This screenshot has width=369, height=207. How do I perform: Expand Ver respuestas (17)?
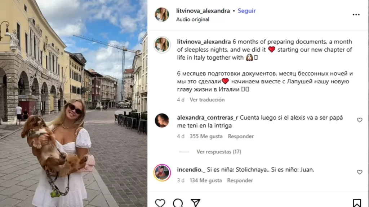(219, 152)
